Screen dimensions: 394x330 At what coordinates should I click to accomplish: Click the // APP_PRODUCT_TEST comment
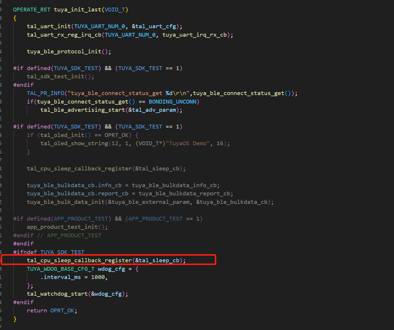click(69, 236)
